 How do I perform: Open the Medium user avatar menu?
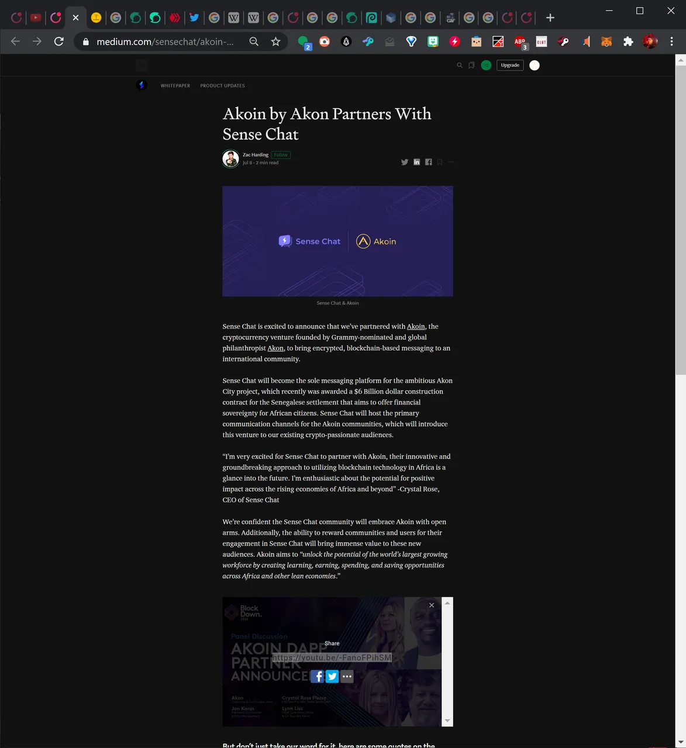pyautogui.click(x=535, y=65)
